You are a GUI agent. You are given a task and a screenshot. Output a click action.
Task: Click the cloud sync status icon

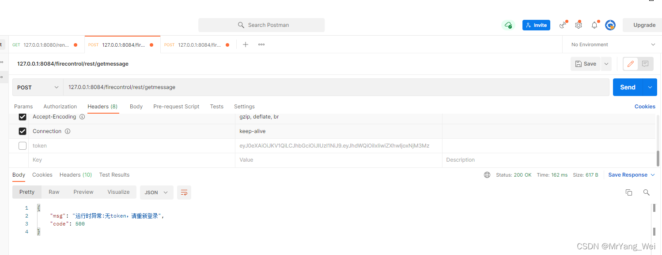(508, 25)
